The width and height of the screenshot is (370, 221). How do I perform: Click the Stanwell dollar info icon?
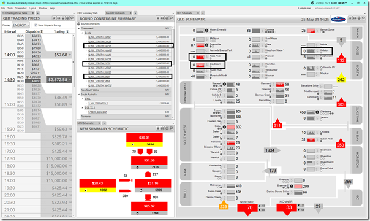(224, 84)
